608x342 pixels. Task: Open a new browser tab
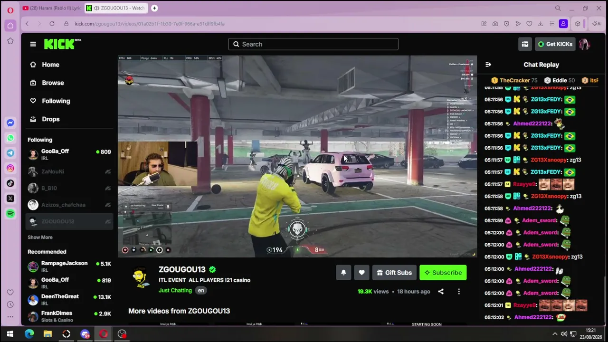tap(154, 8)
